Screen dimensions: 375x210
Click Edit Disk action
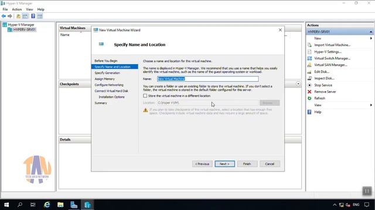pyautogui.click(x=322, y=71)
